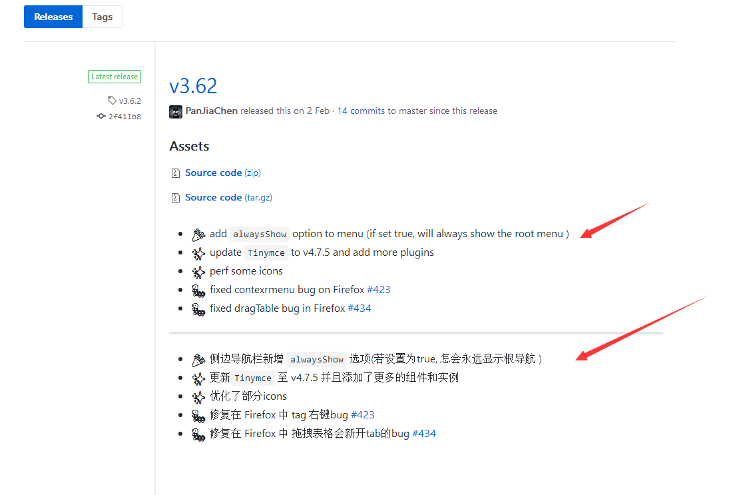Click the tada emoji on the alwaysShow bullet
The height and width of the screenshot is (495, 737).
click(198, 233)
